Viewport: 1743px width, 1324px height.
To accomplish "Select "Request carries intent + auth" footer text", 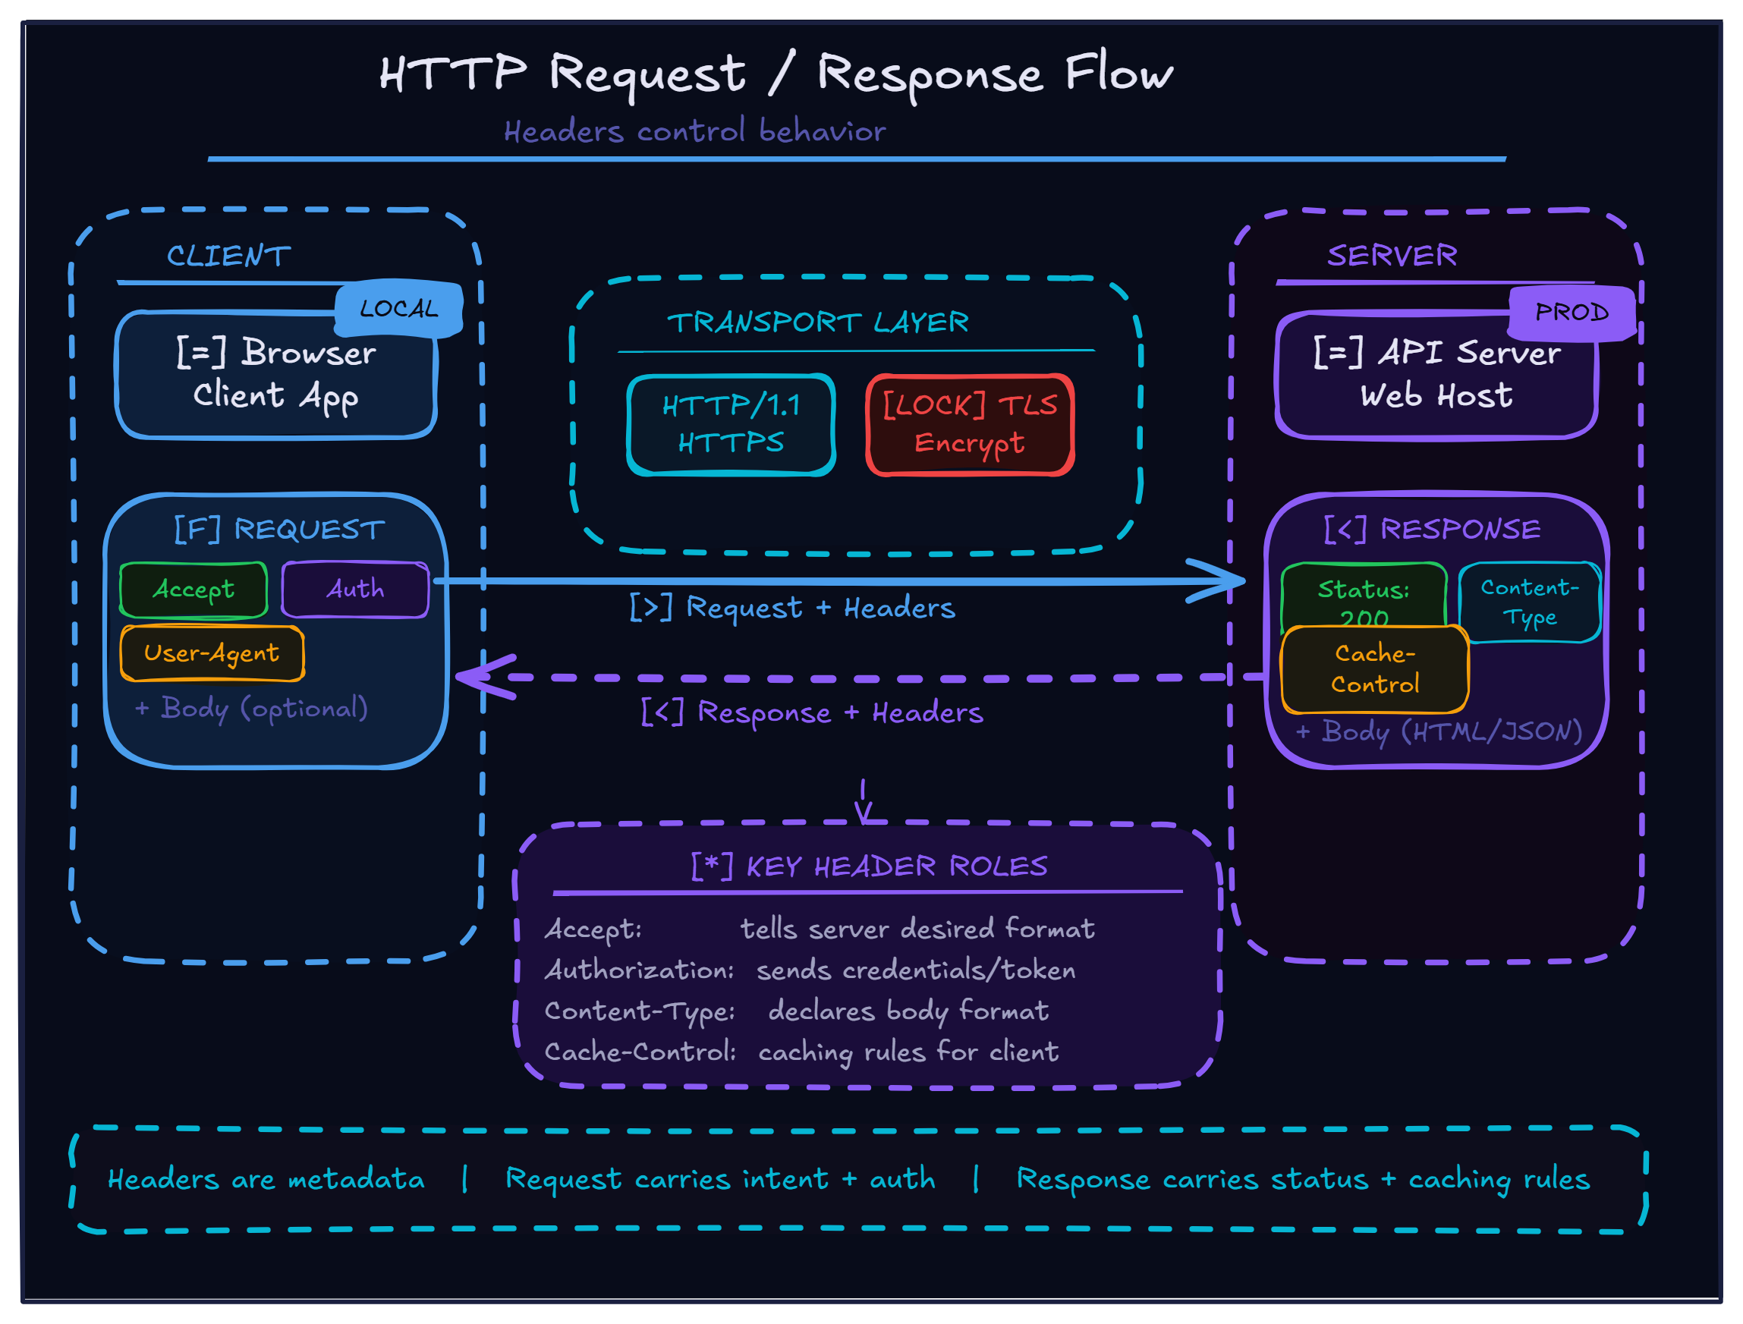I will (720, 1180).
